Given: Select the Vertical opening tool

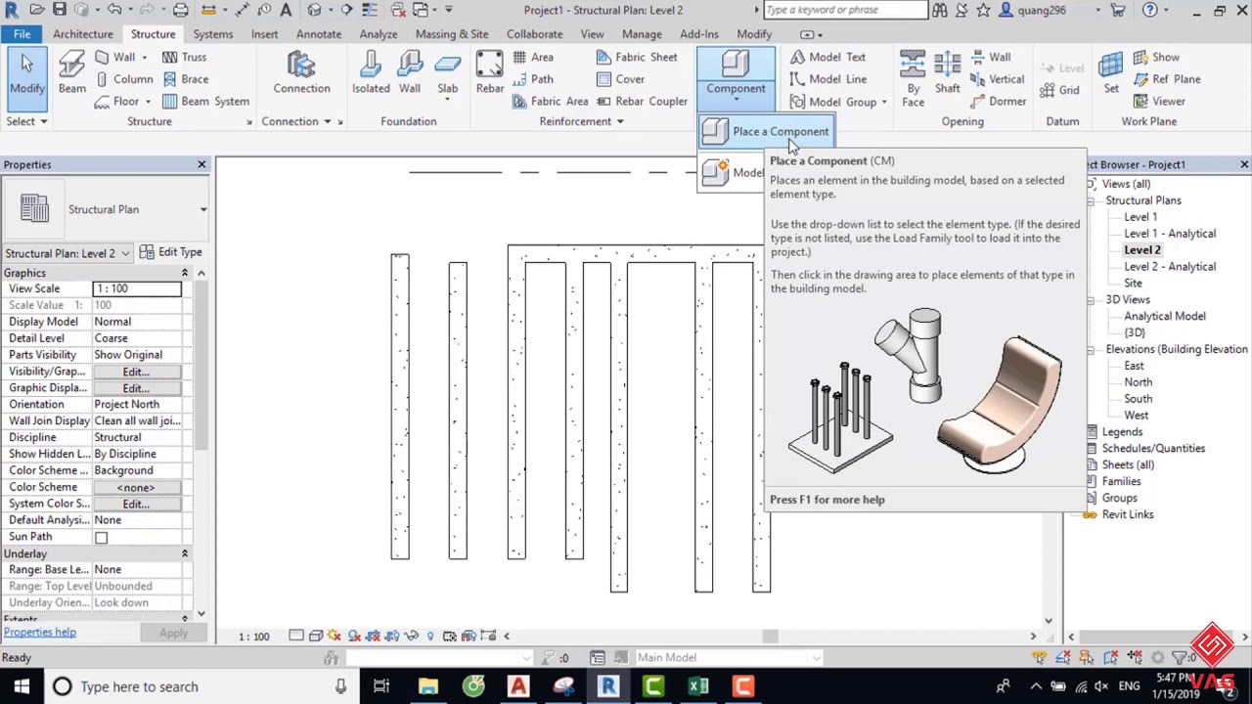Looking at the screenshot, I should pyautogui.click(x=998, y=79).
